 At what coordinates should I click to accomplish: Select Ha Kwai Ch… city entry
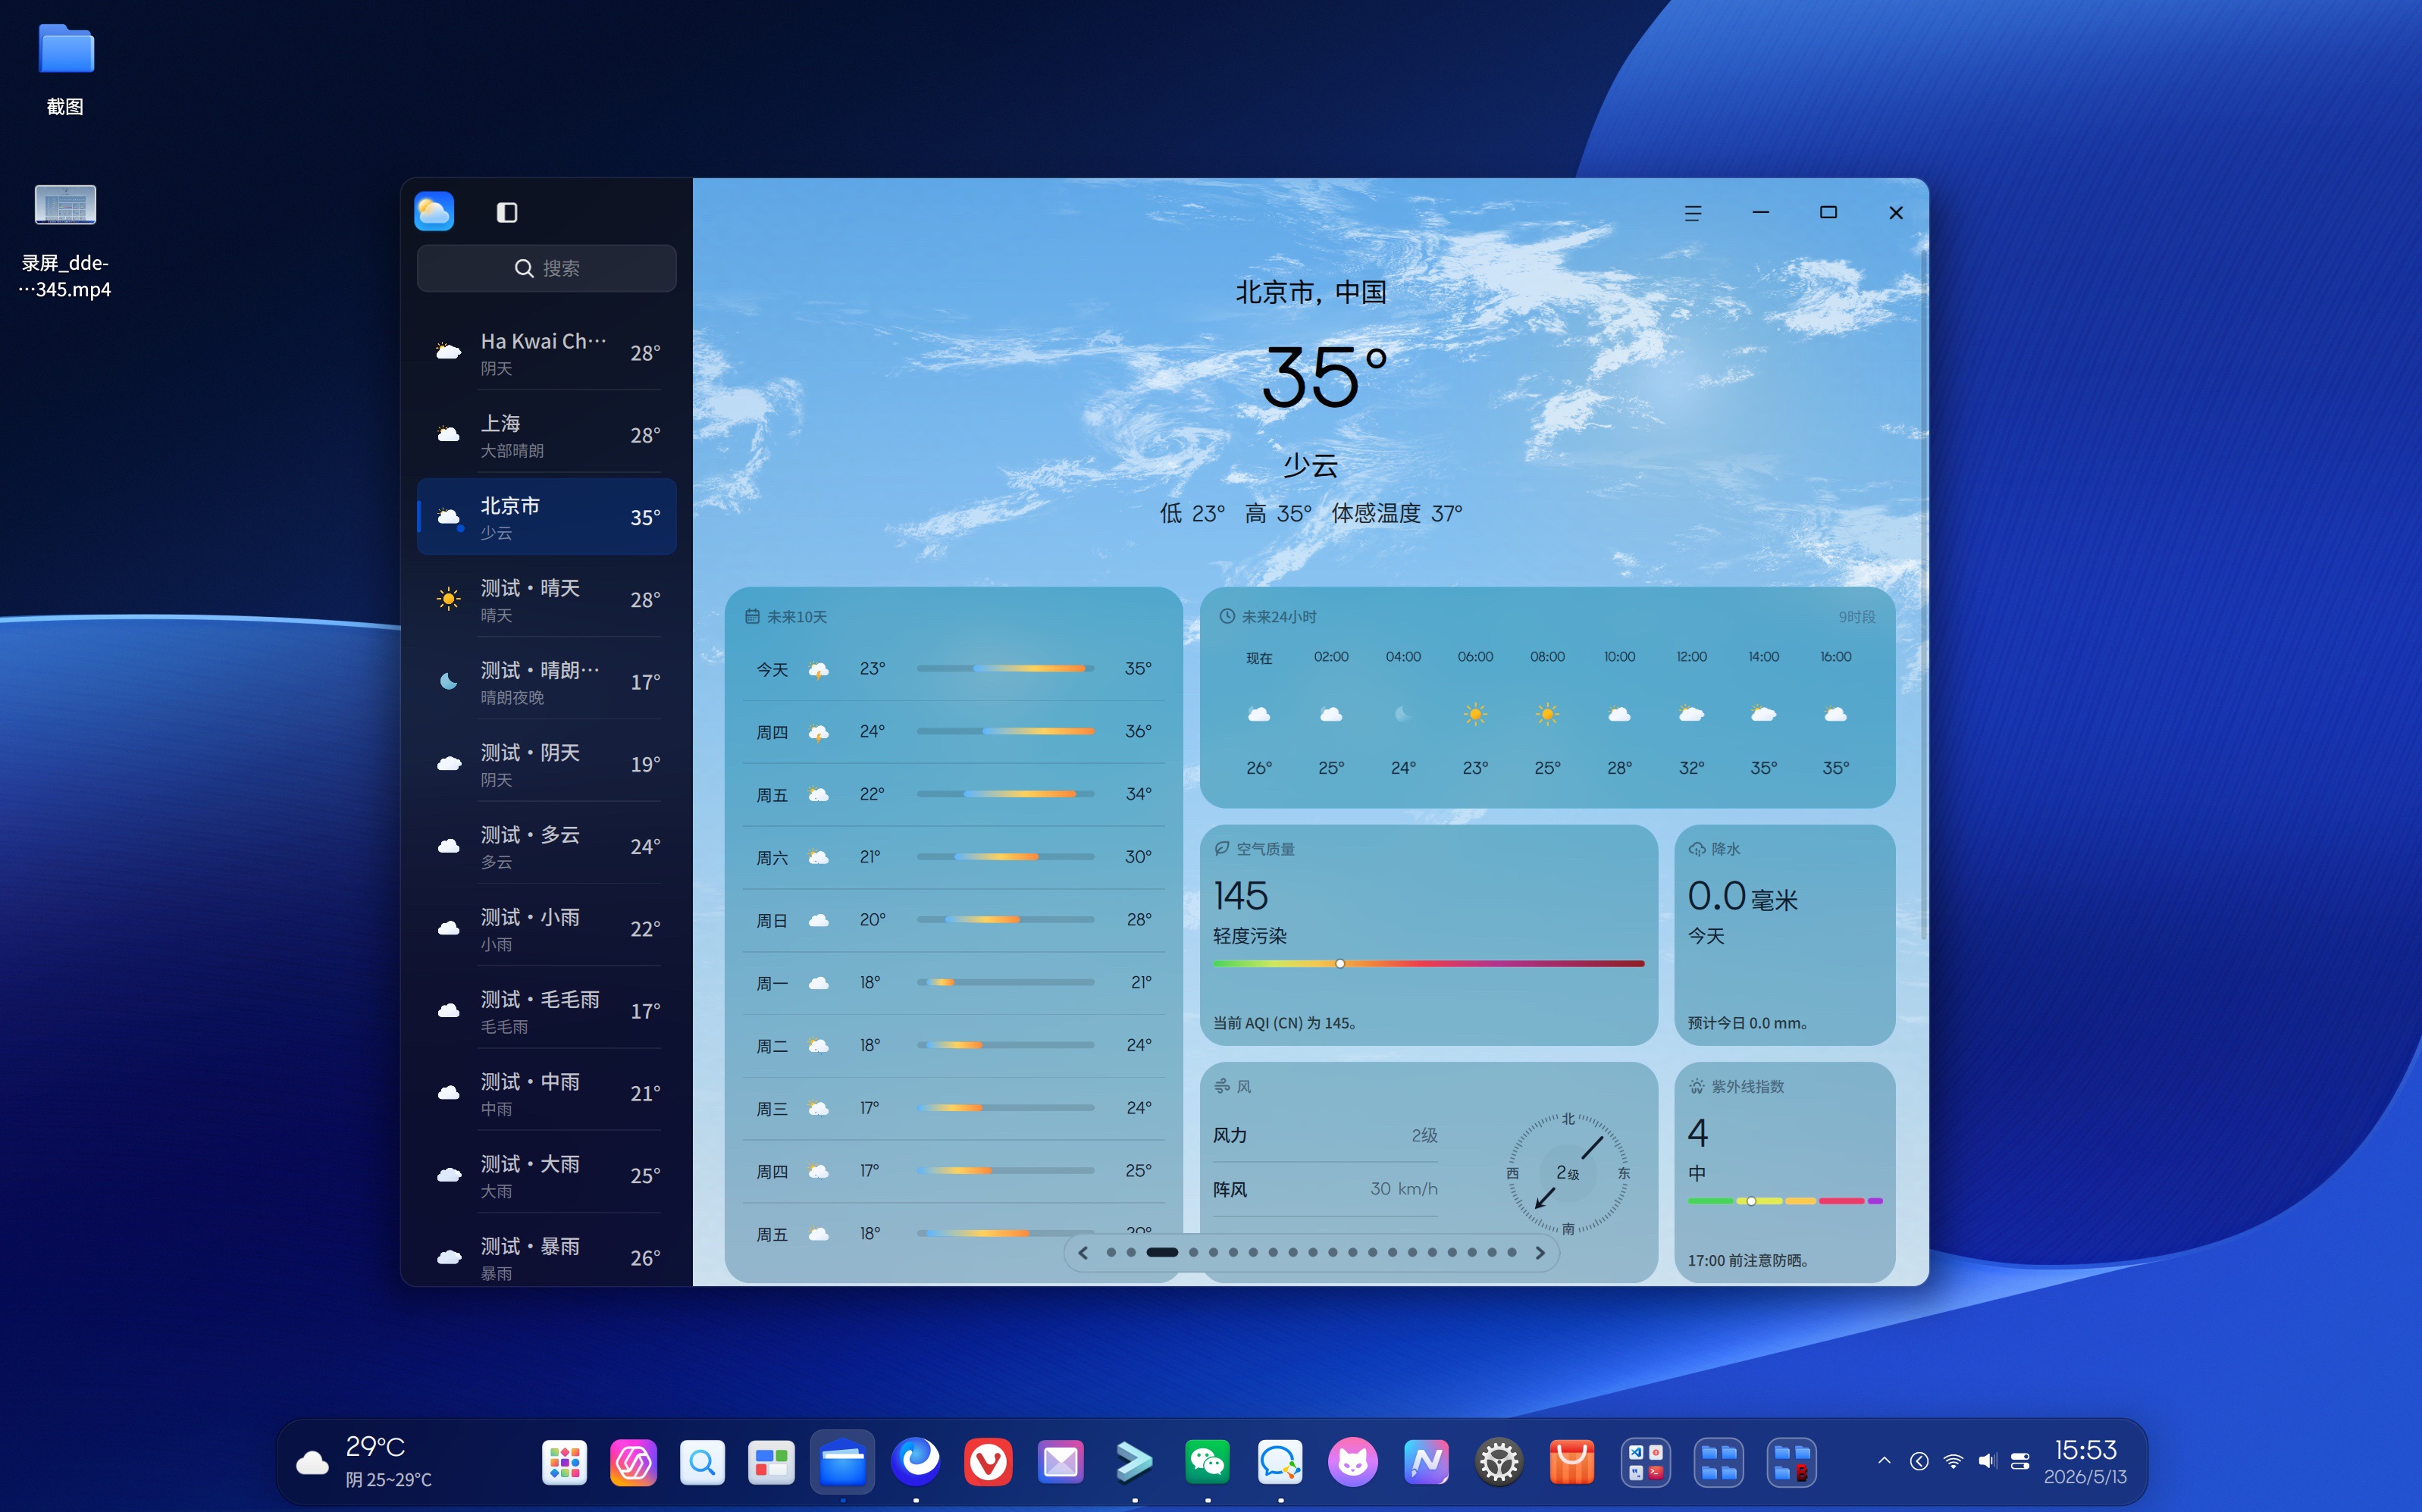coord(546,353)
